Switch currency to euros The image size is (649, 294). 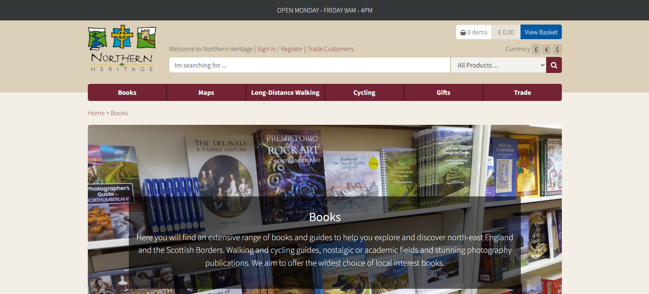pos(546,49)
